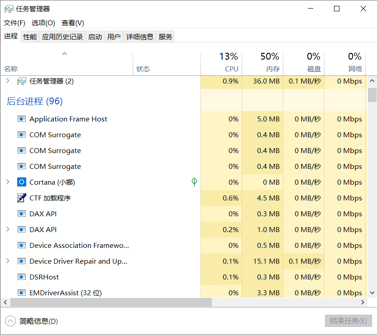Click the green leaf suspended-status icon
Image resolution: width=377 pixels, height=335 pixels.
[194, 182]
